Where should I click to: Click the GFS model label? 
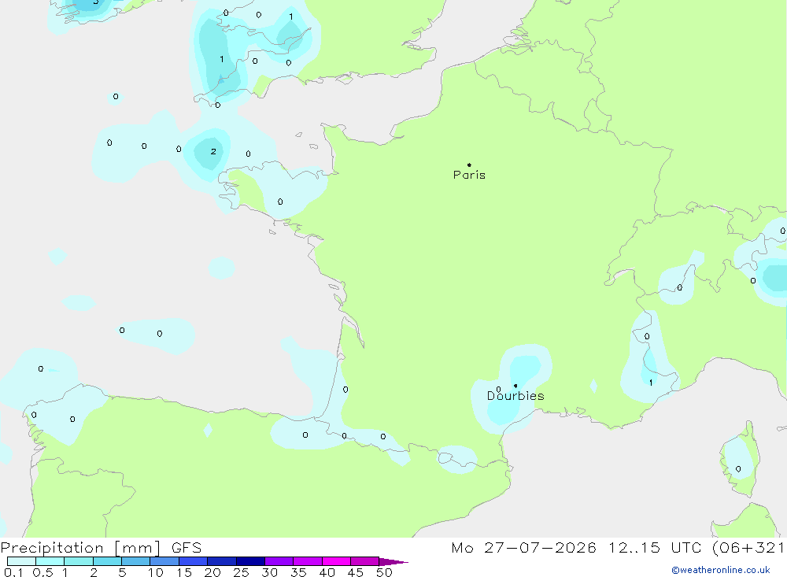point(187,548)
